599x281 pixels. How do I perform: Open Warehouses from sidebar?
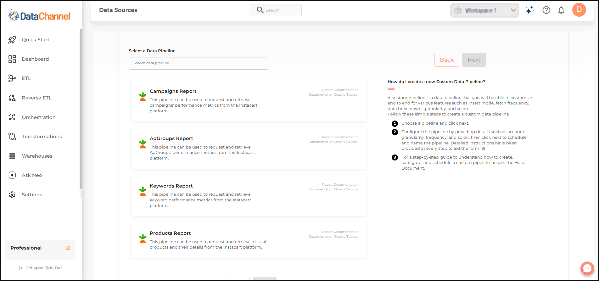[x=37, y=156]
